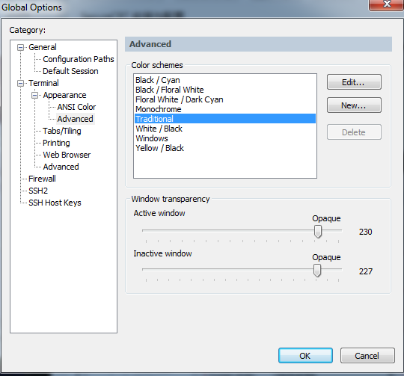Open the Tabs/Tiling category
404x376 pixels.
(62, 131)
